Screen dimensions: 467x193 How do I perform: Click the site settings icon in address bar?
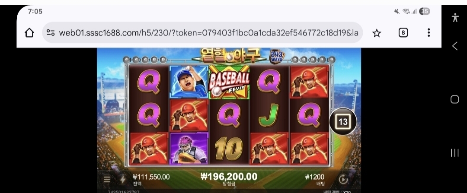pos(51,33)
